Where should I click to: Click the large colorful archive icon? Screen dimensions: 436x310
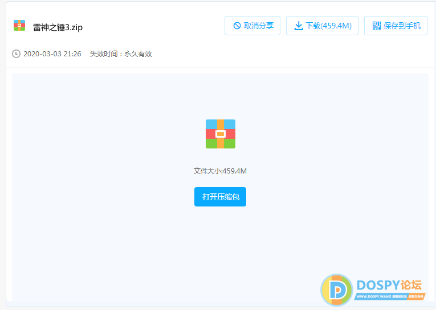point(220,134)
